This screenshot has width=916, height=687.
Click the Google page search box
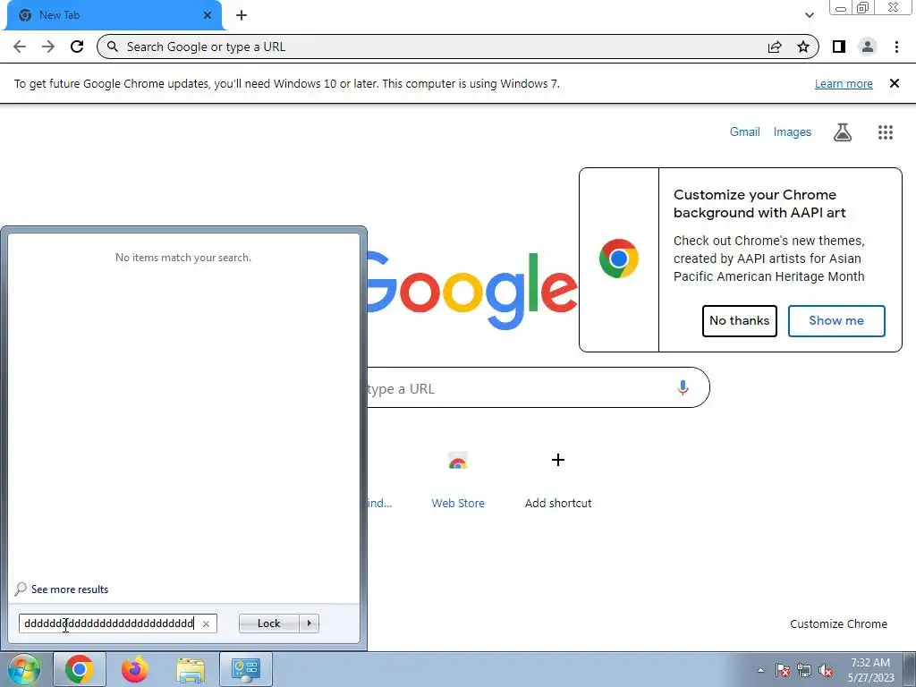538,388
